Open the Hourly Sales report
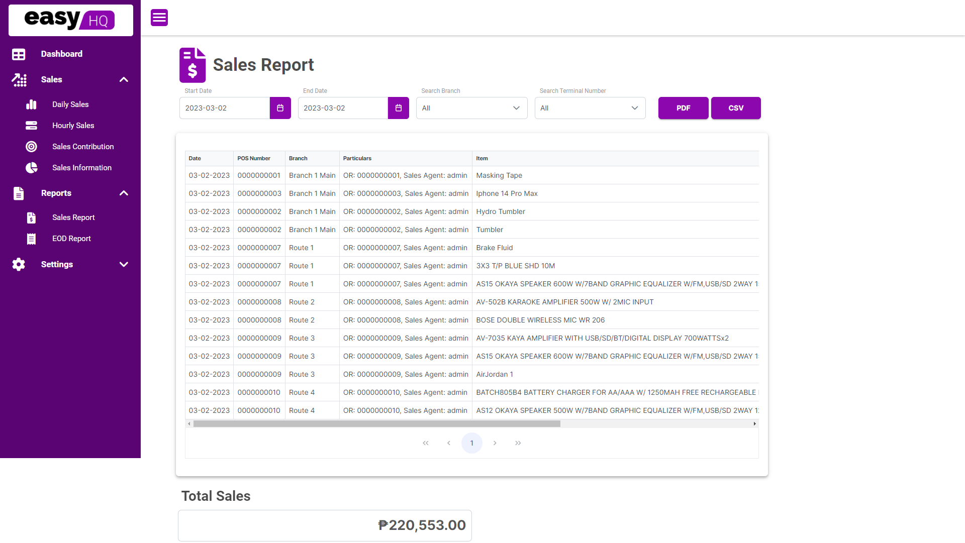 [73, 125]
